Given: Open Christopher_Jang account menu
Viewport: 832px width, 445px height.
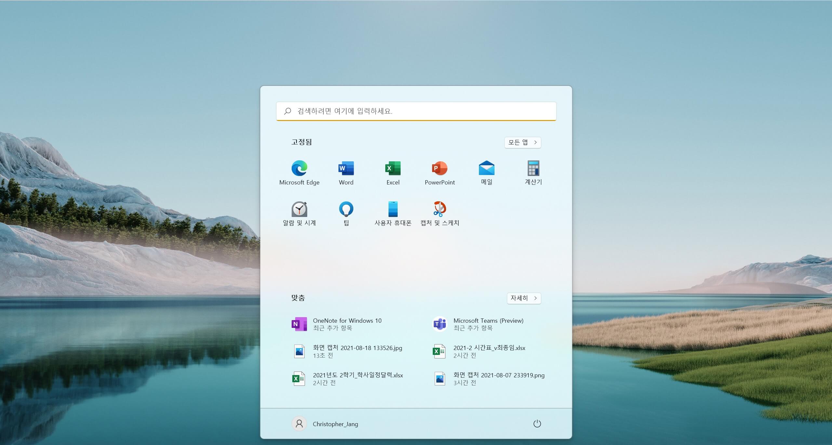Looking at the screenshot, I should pos(325,424).
